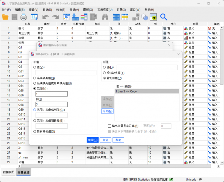Select new value 值(L) radio button

tap(104, 67)
